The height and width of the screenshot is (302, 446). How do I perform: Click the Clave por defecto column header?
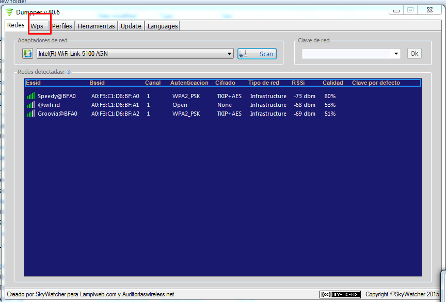coord(376,83)
